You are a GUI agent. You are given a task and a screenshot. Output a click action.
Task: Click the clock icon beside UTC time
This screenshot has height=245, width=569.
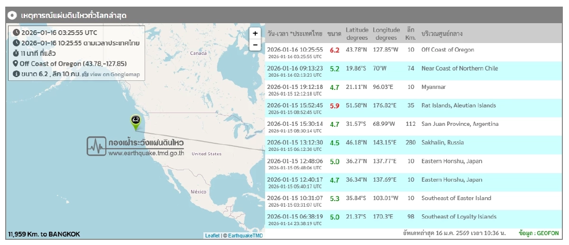[16, 33]
